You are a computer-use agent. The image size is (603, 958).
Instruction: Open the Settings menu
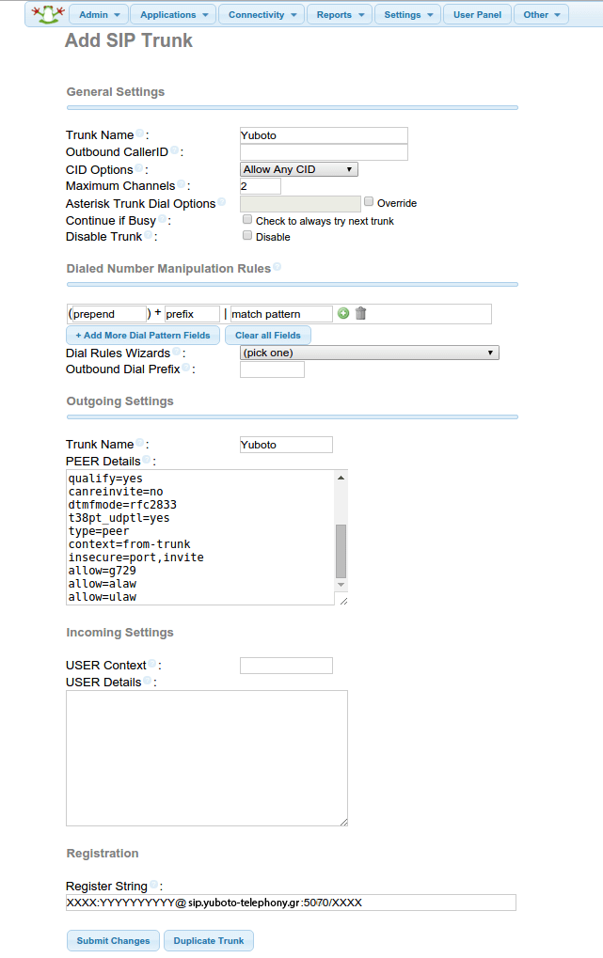[408, 15]
